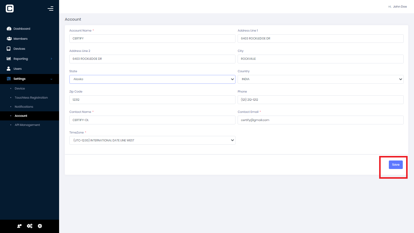Select the Devices sidebar icon
The image size is (414, 233).
9,49
